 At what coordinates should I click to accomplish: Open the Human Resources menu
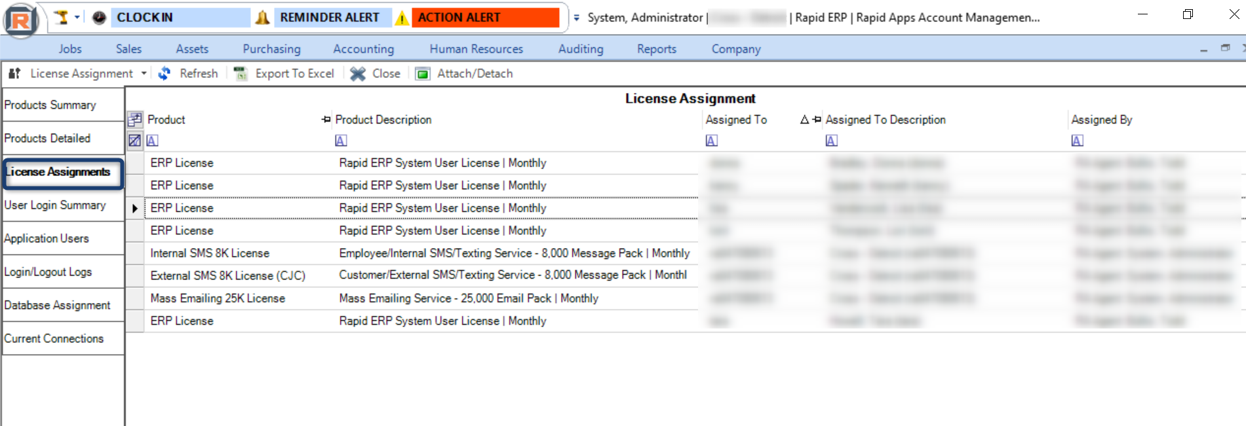[x=477, y=49]
